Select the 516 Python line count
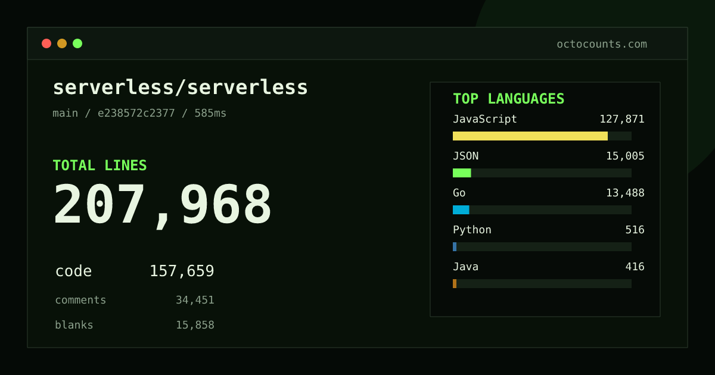 tap(635, 230)
